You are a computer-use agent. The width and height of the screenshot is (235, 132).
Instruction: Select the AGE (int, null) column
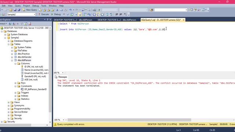[x=31, y=80]
